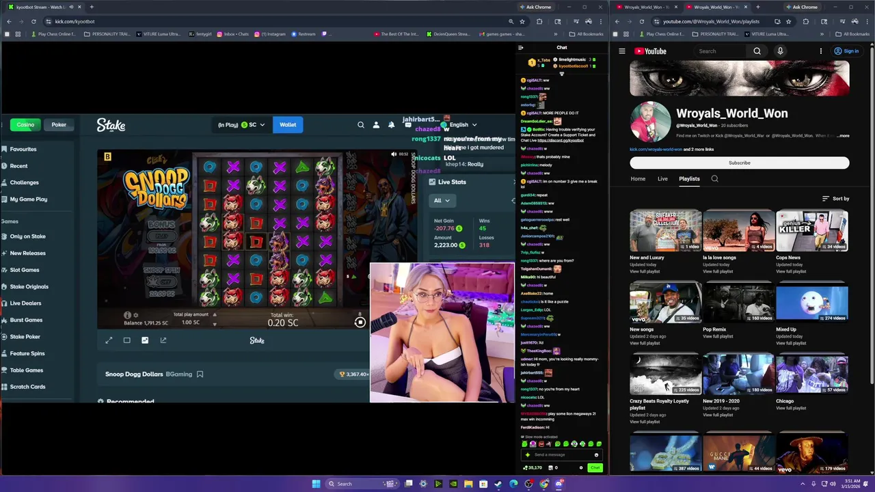Open slot game settings gear icon
This screenshot has height=492, width=875.
(x=135, y=315)
